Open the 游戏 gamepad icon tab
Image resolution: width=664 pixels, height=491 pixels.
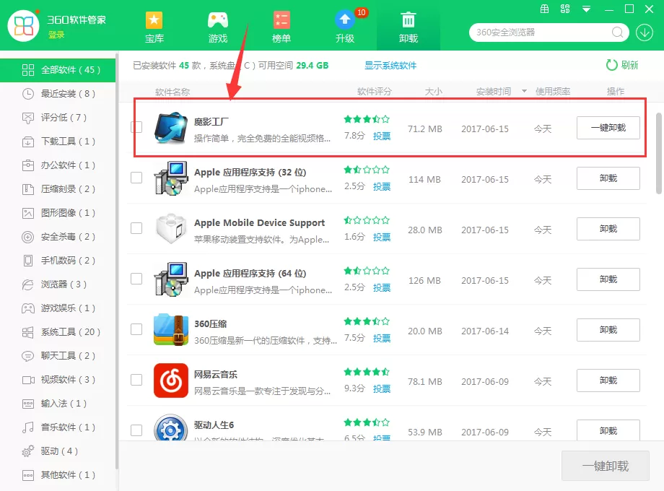tap(218, 27)
